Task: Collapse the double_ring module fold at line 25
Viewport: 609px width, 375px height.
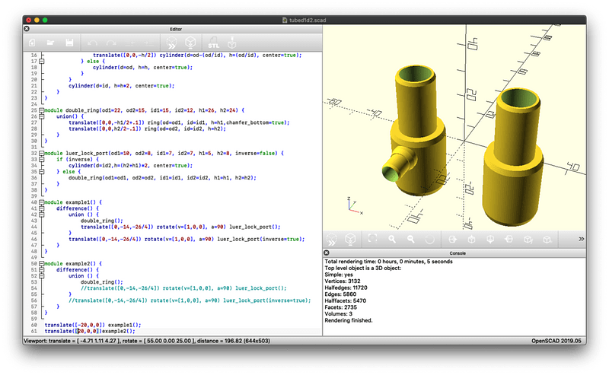Action: 42,110
